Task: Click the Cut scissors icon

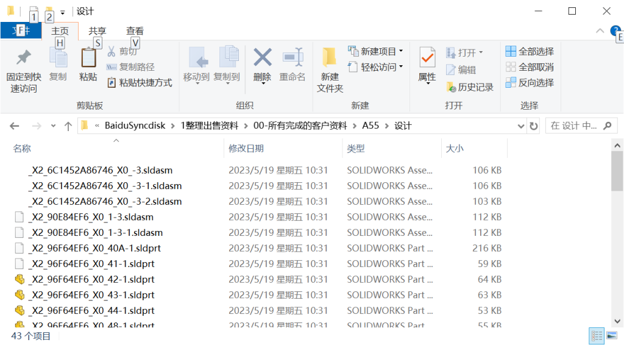Action: [112, 51]
